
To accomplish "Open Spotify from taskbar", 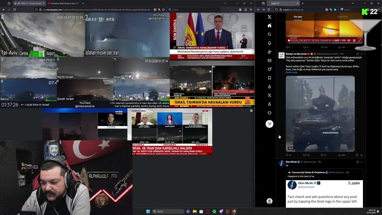I will pyautogui.click(x=214, y=211).
